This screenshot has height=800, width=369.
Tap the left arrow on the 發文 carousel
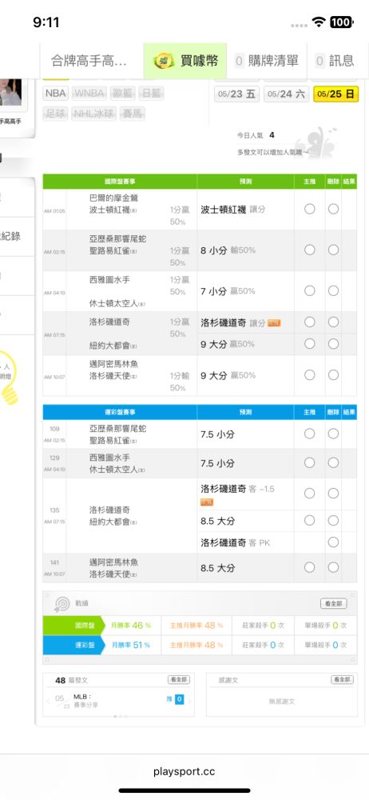(x=49, y=701)
